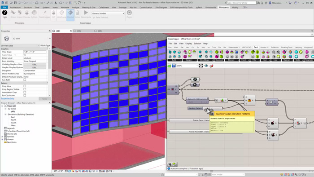Click the Grasshopper Player icon

coord(129,13)
